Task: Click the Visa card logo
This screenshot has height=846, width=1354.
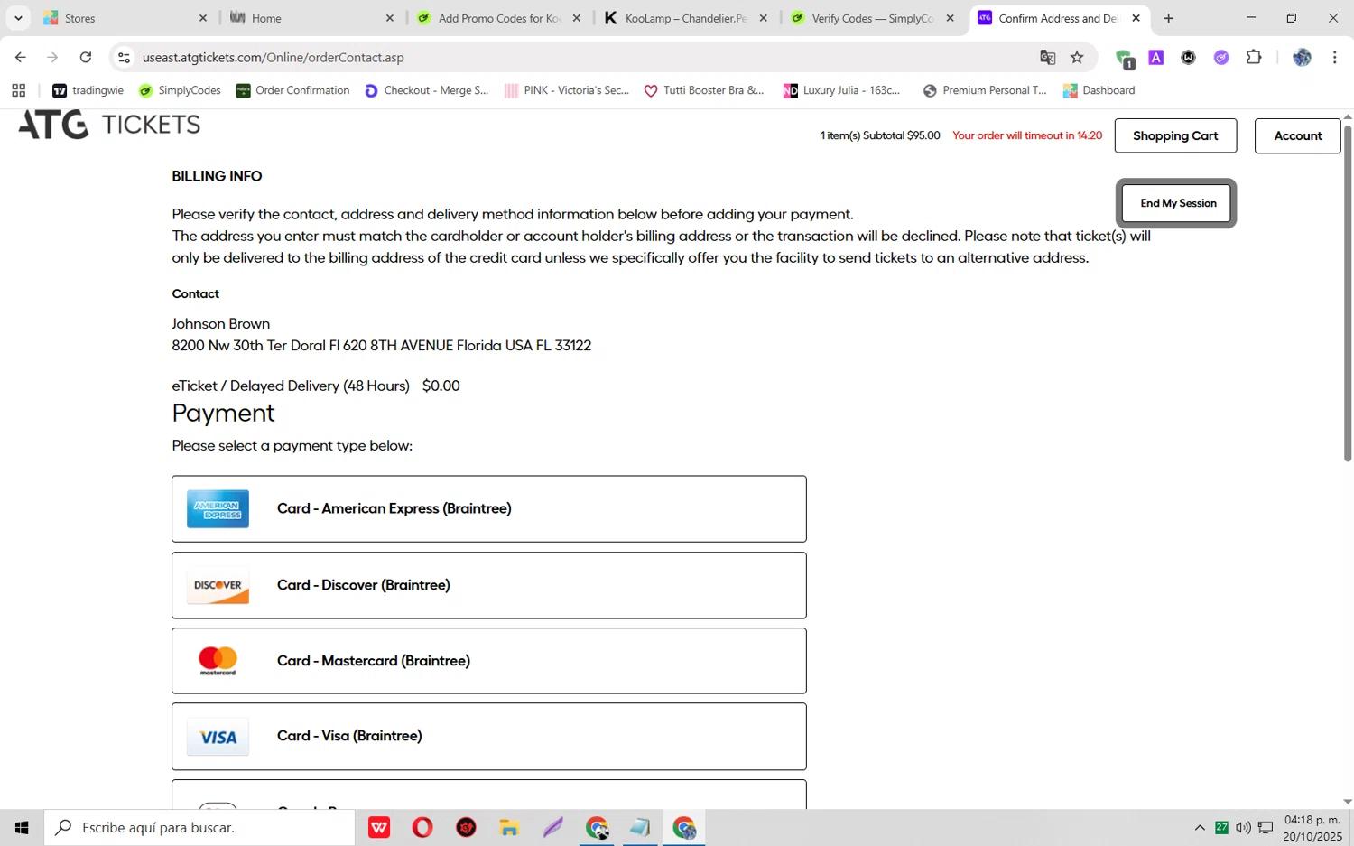Action: 218,738
